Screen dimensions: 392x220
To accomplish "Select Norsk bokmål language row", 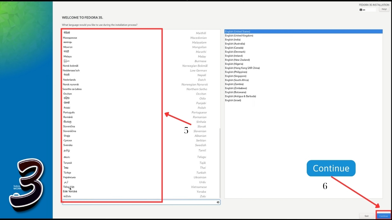I will [x=140, y=66].
